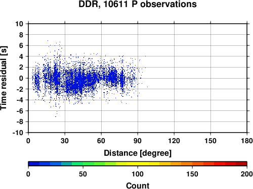The height and width of the screenshot is (189, 253).
Task: Select the 'Distance [degree]' x-axis label
Action: (x=138, y=153)
